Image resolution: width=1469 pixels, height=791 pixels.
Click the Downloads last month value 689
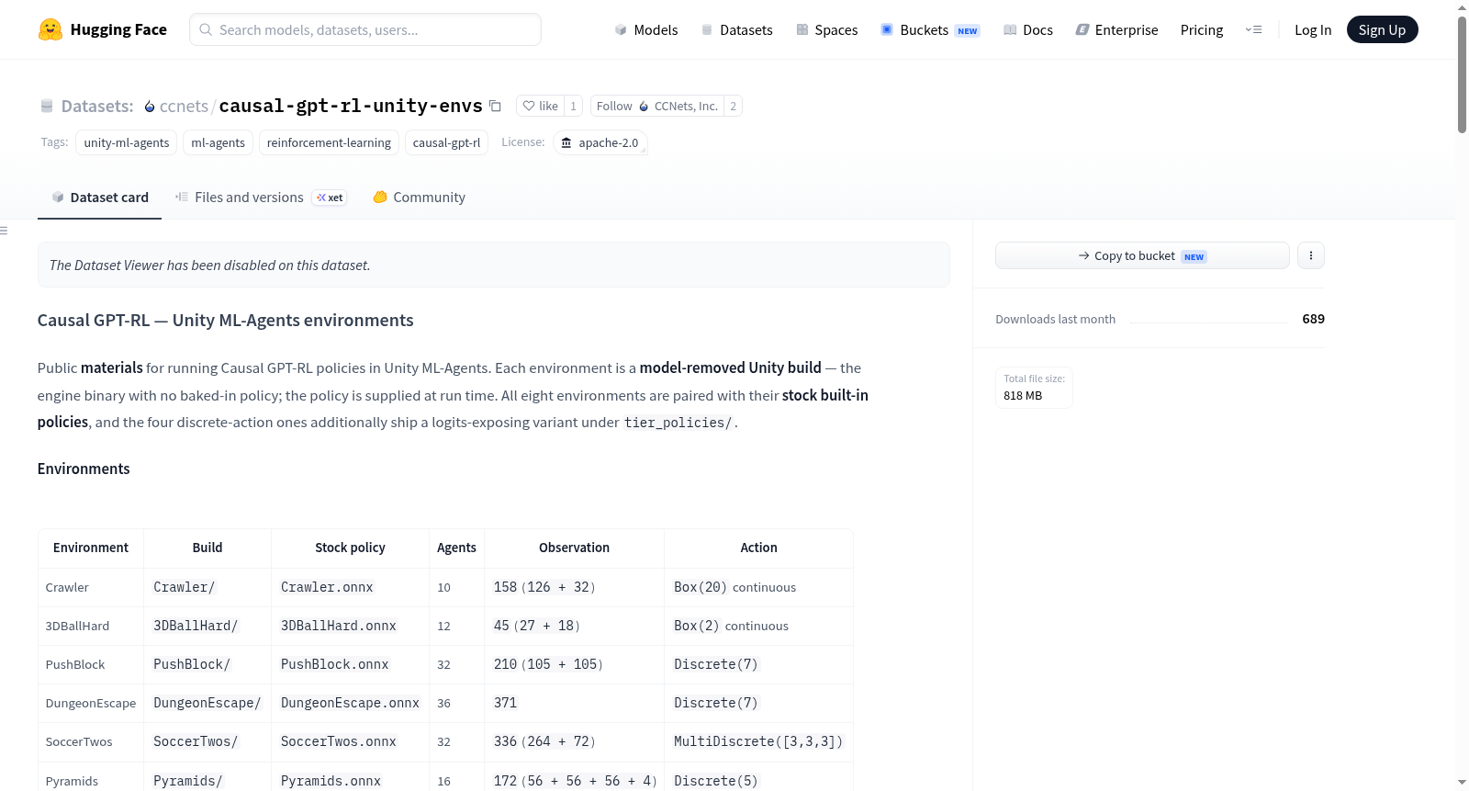[x=1313, y=320]
